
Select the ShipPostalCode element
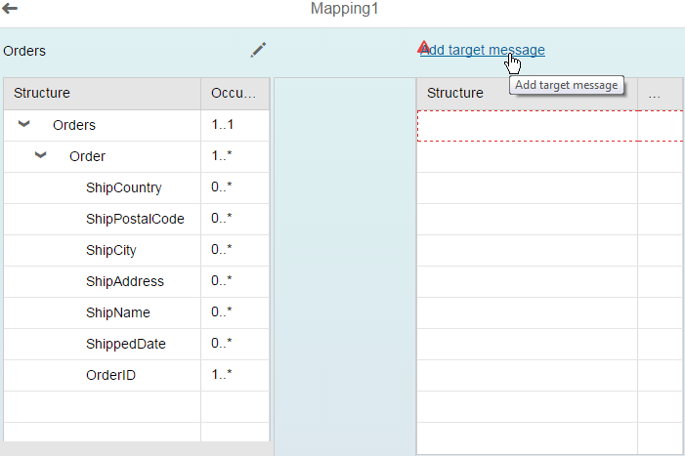pyautogui.click(x=135, y=219)
